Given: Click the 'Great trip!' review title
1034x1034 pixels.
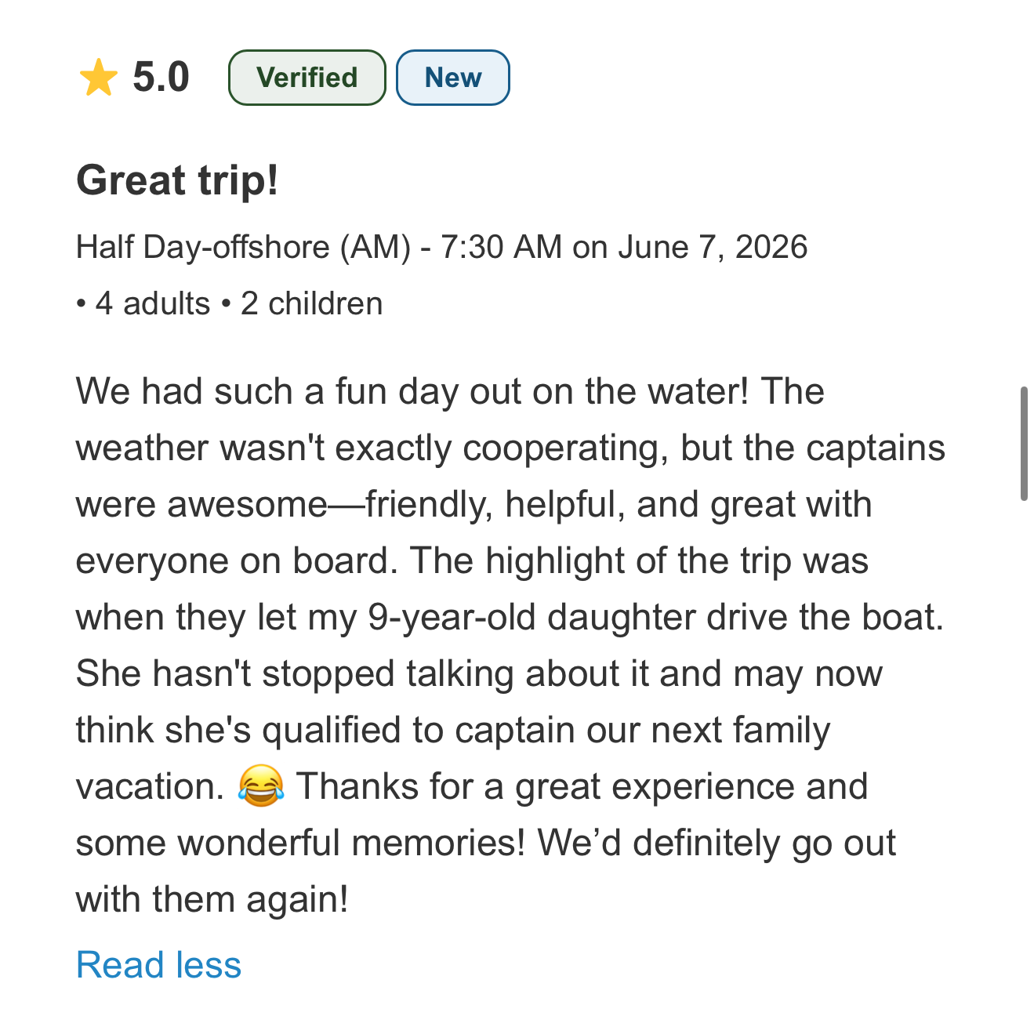Looking at the screenshot, I should 177,180.
